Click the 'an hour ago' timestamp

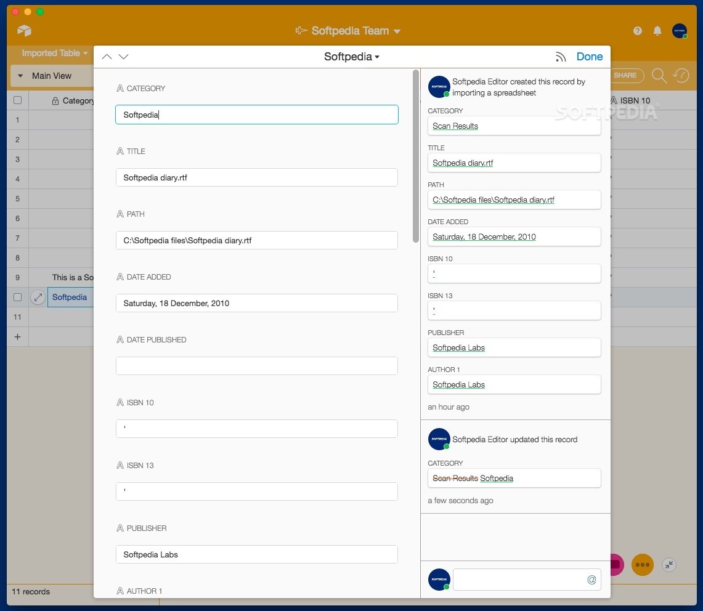pos(449,407)
